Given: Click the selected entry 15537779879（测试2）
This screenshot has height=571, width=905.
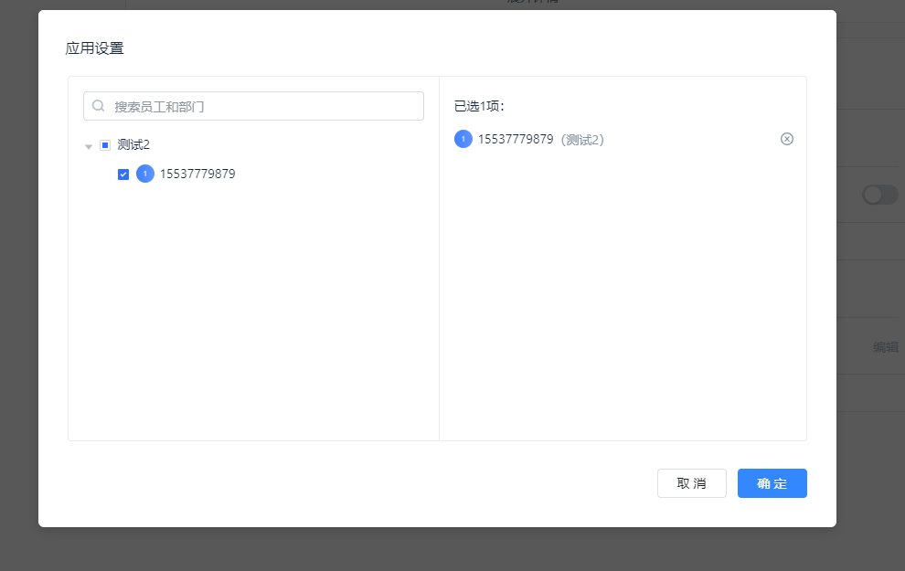Looking at the screenshot, I should click(540, 139).
